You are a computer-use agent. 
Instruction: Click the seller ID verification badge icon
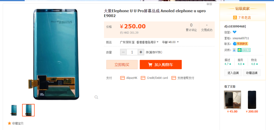tap(235, 50)
